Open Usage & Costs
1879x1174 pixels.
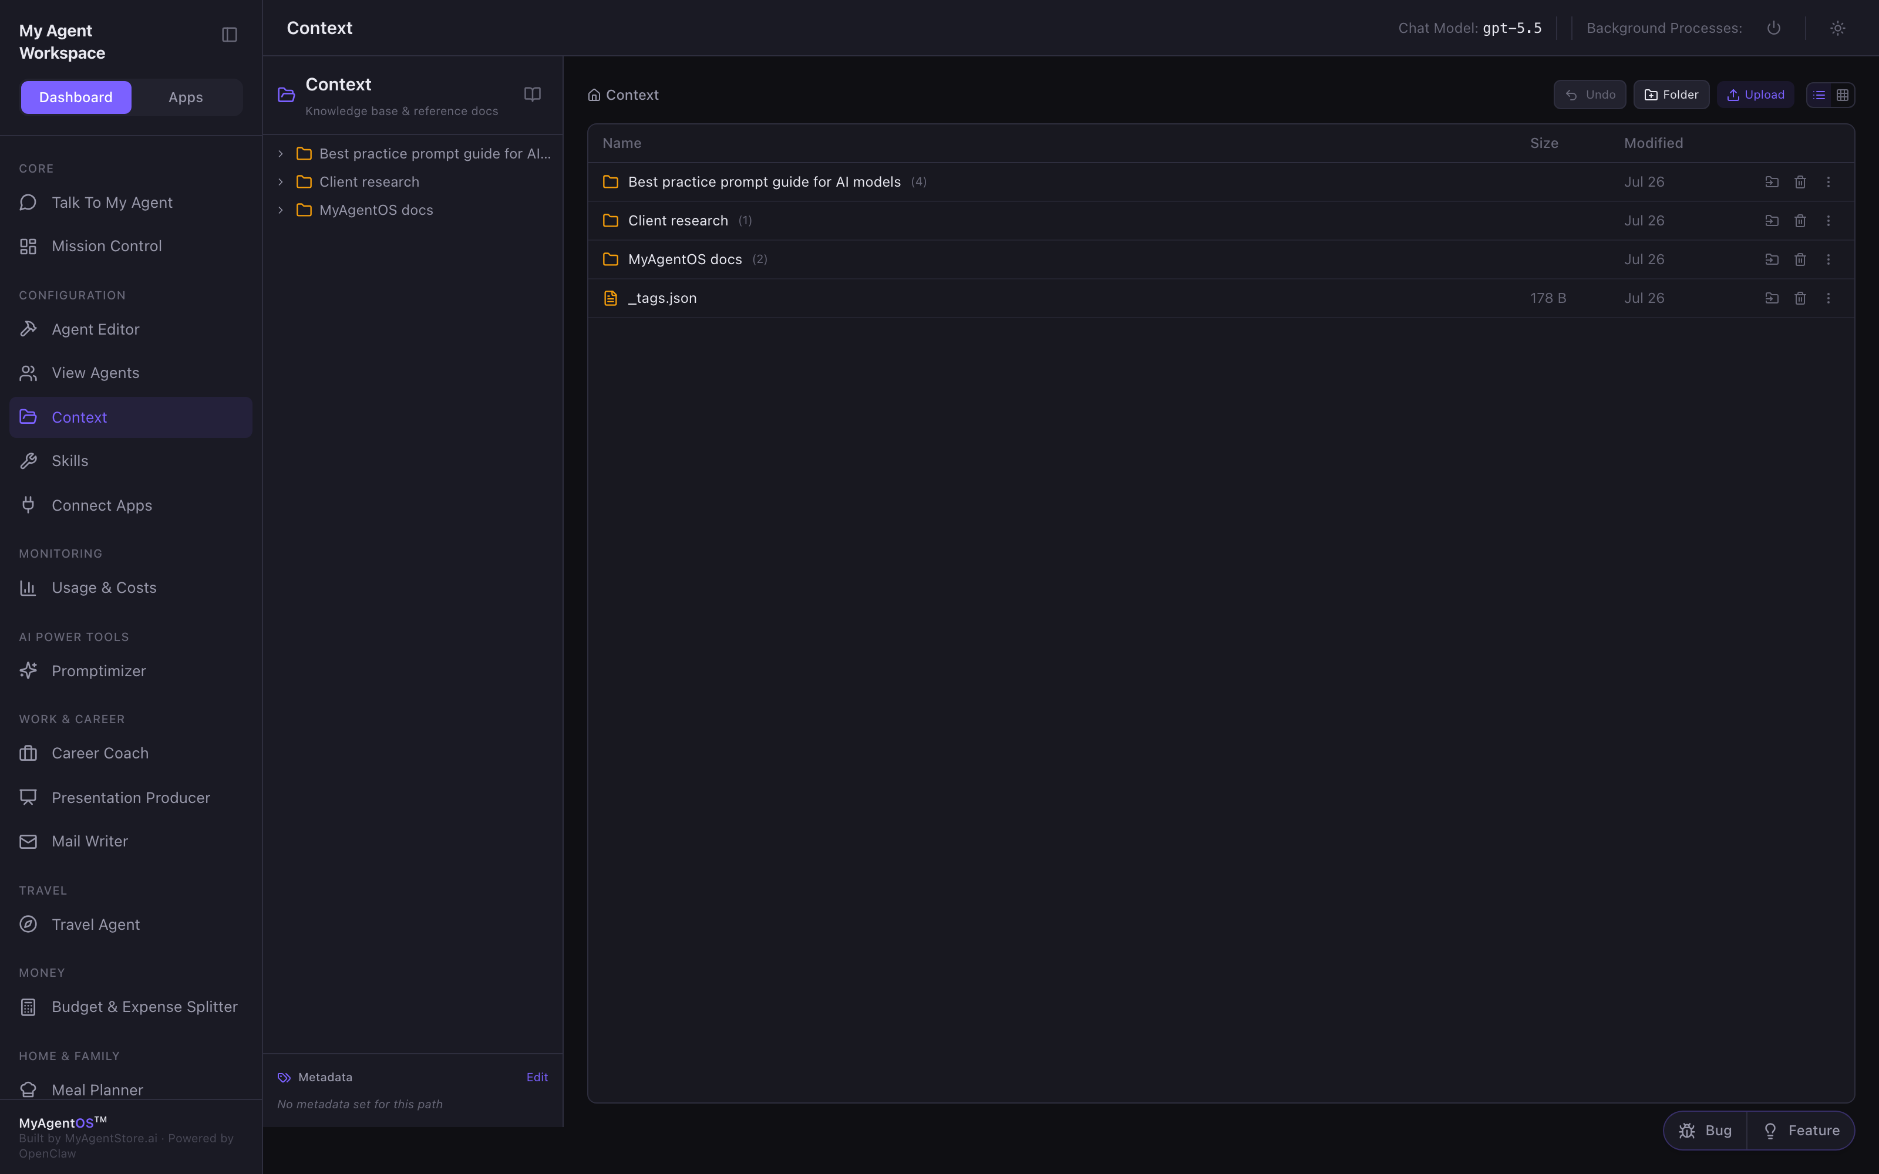pyautogui.click(x=130, y=588)
